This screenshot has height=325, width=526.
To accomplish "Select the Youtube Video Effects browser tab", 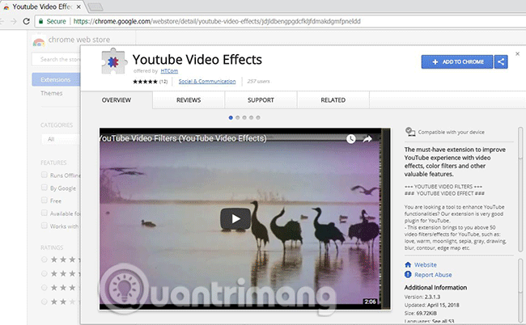I will pos(42,6).
